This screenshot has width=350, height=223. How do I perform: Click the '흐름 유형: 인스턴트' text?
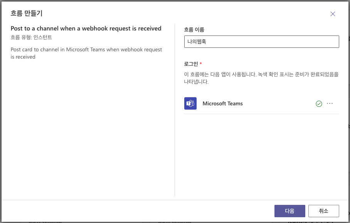[x=31, y=37]
